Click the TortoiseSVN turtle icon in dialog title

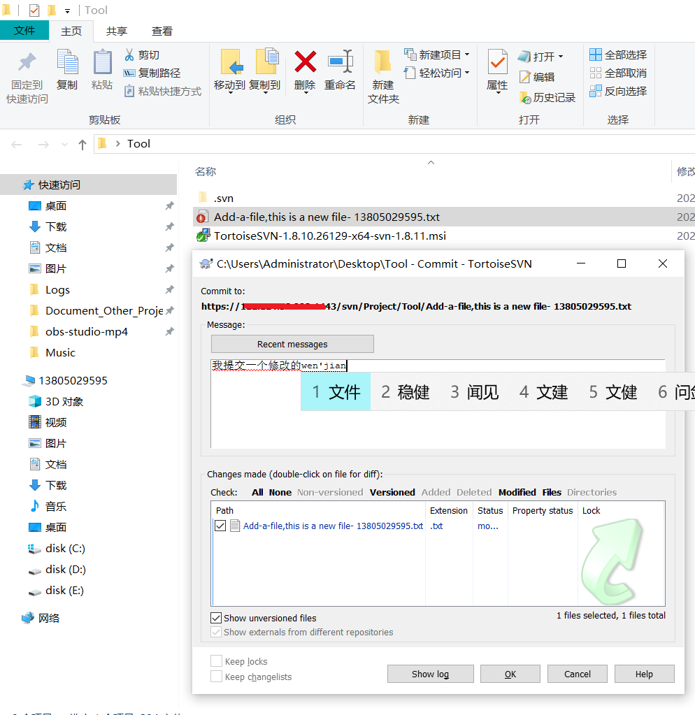click(x=206, y=263)
